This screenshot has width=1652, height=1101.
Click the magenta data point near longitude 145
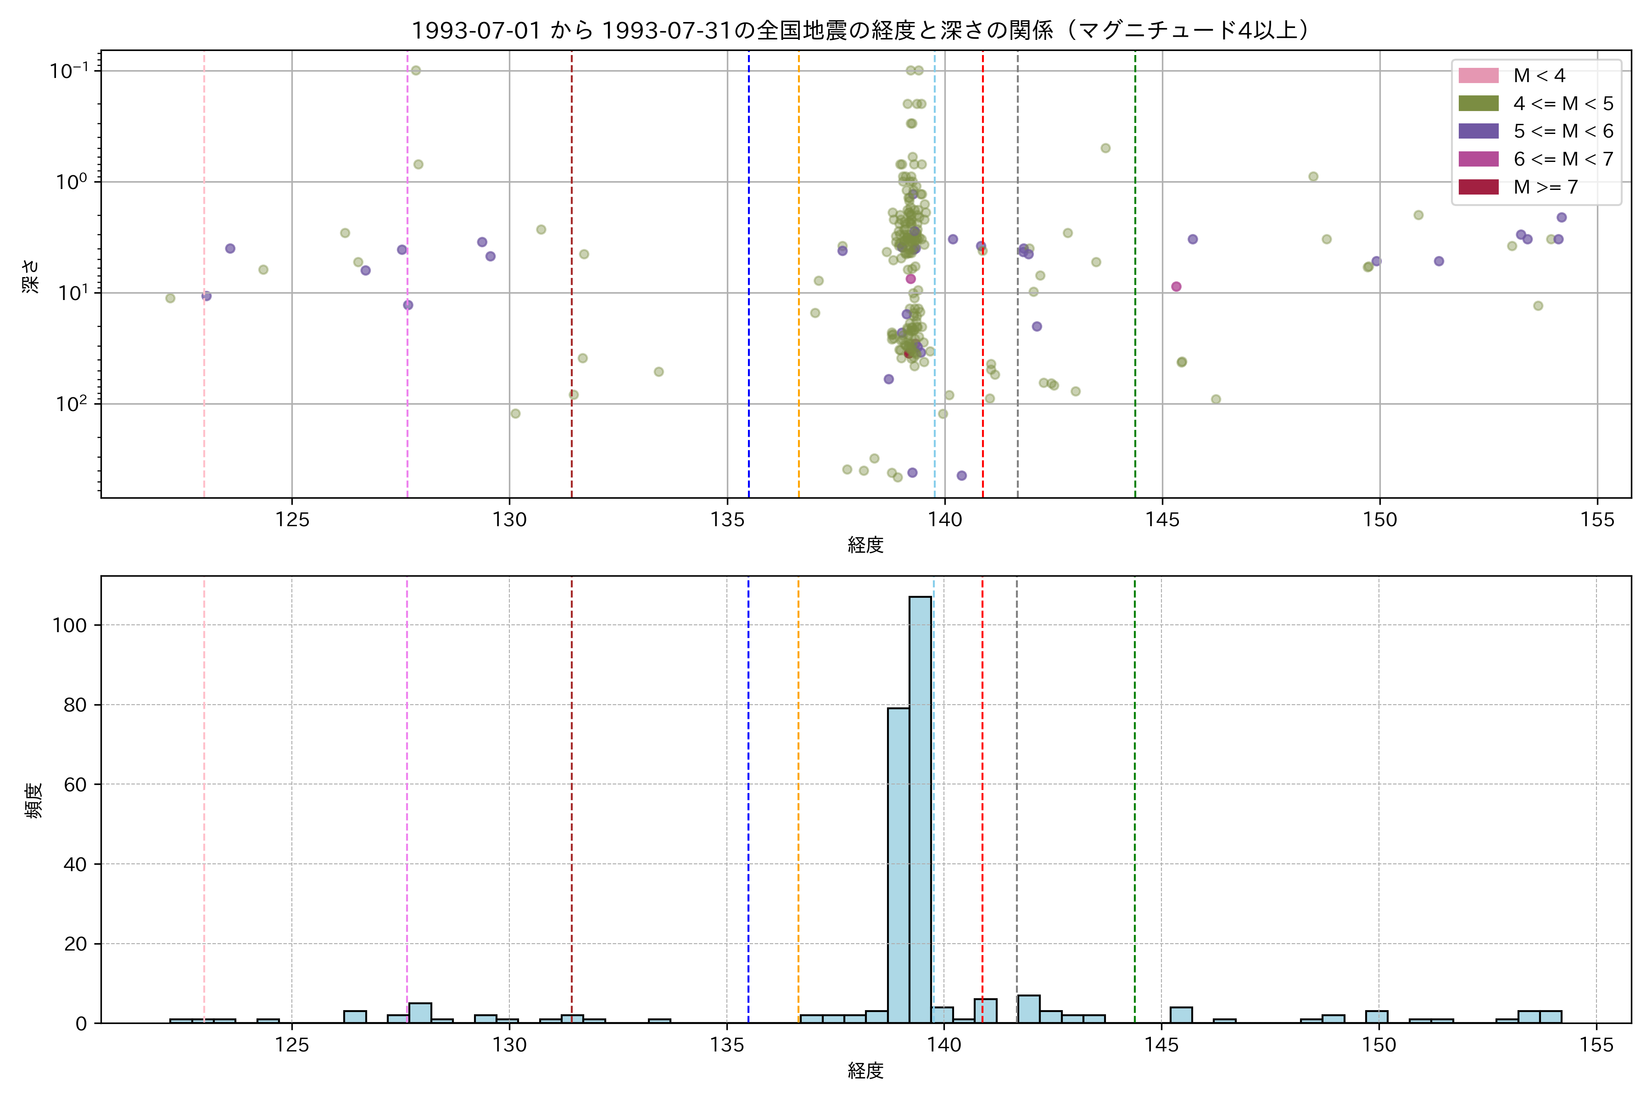point(1176,286)
